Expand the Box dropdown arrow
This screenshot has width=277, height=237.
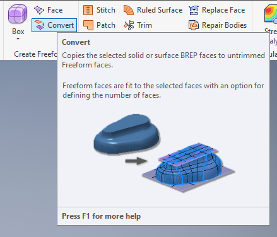18,38
